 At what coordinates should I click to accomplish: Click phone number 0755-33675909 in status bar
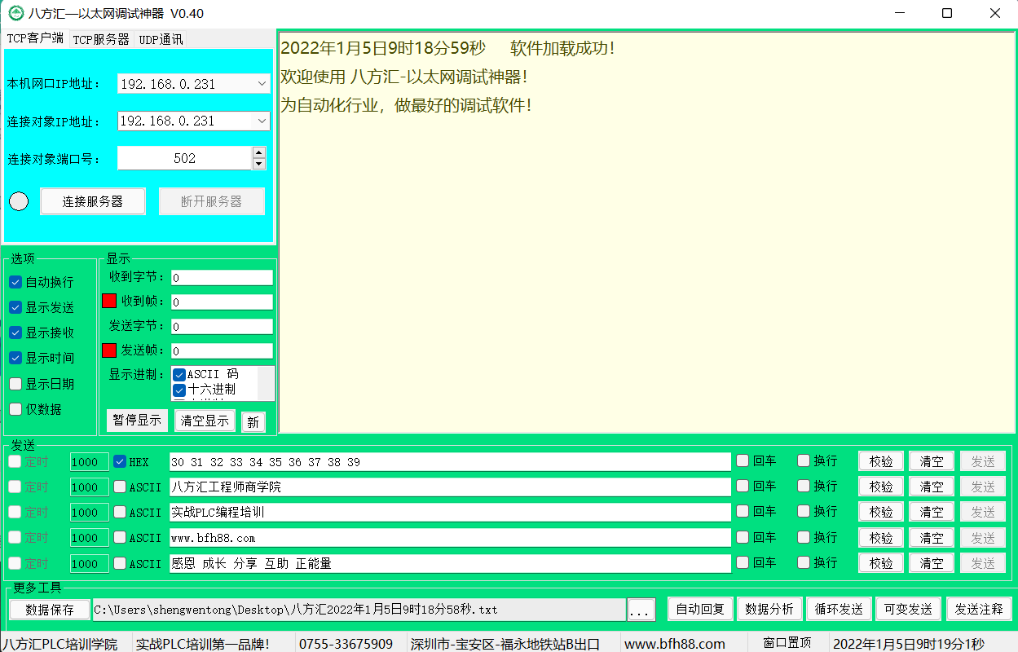click(x=346, y=643)
